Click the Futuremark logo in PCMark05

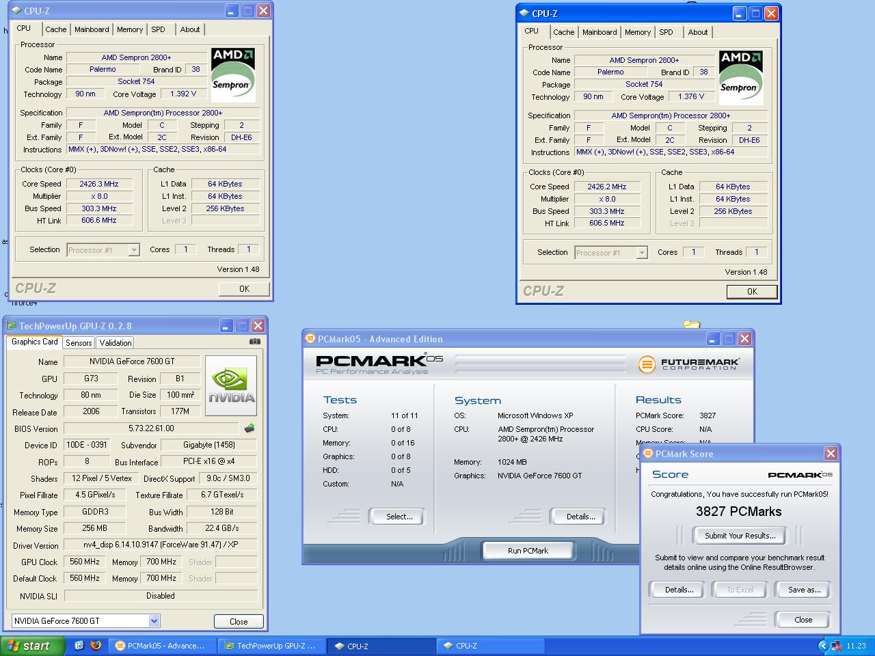688,364
